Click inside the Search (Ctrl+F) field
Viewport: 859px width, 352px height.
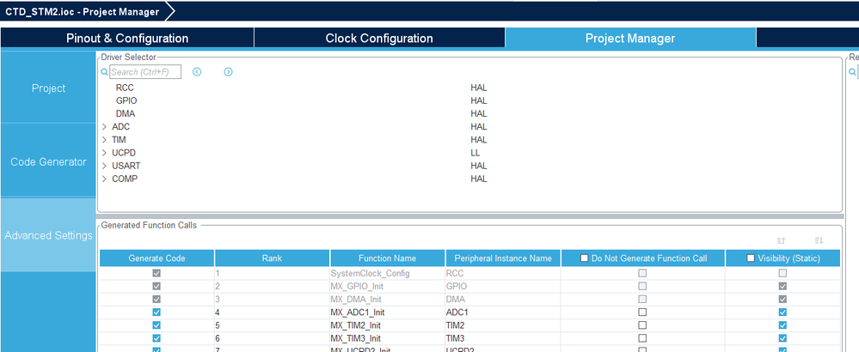point(145,72)
